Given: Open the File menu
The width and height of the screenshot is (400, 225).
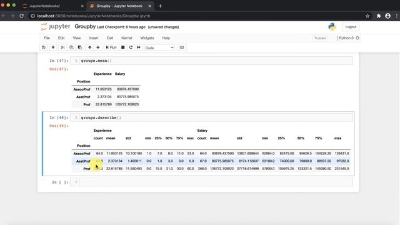Looking at the screenshot, I should [47, 38].
